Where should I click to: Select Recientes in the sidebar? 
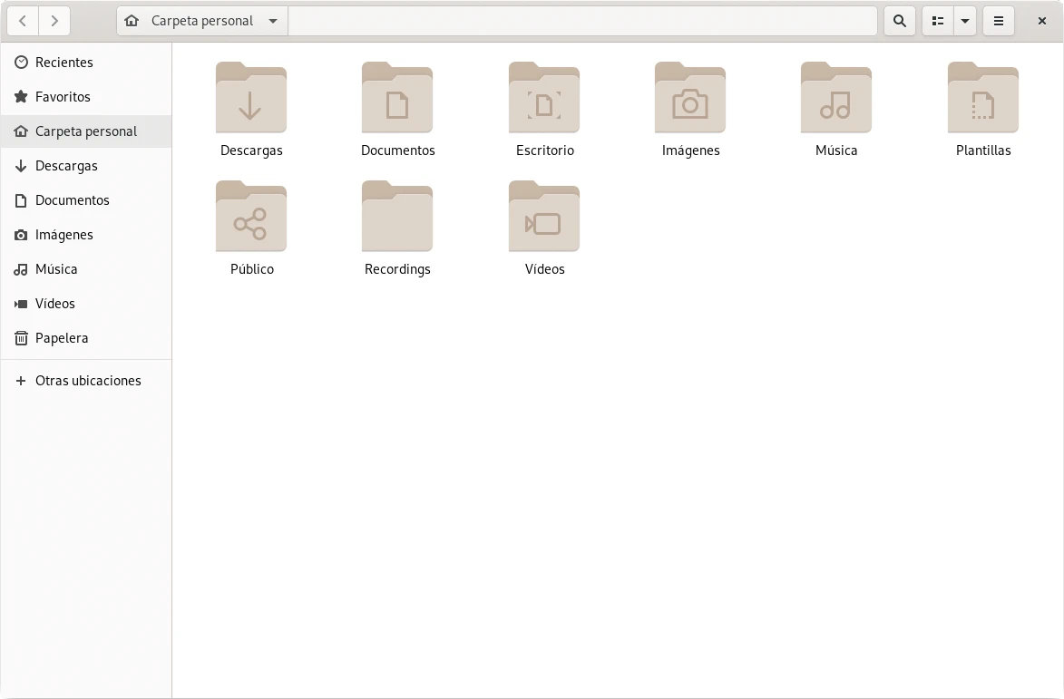(x=63, y=63)
